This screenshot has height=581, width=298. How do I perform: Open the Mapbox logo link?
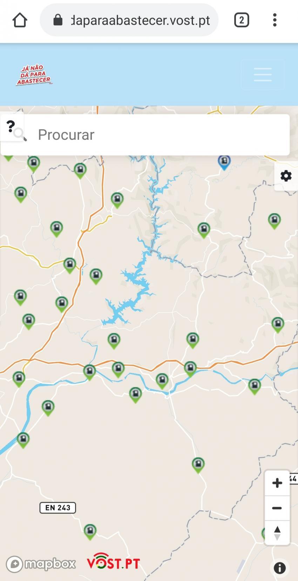pyautogui.click(x=41, y=563)
